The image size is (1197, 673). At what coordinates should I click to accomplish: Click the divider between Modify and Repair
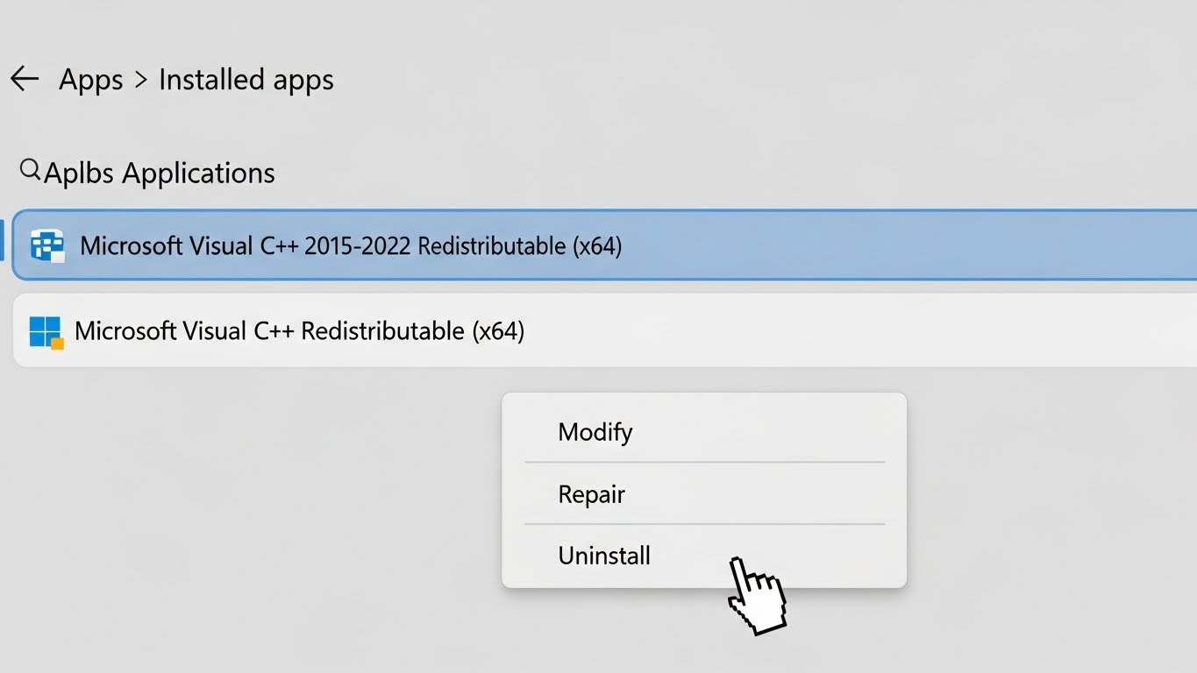tap(704, 462)
